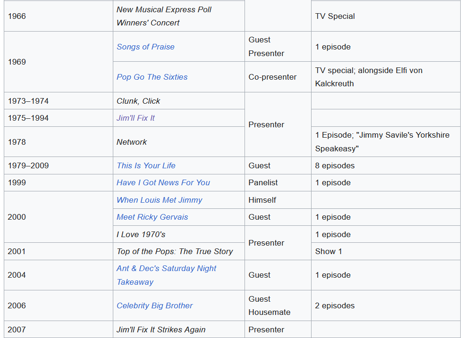Click 1 episode note for Saturday Night Takeaway

333,275
